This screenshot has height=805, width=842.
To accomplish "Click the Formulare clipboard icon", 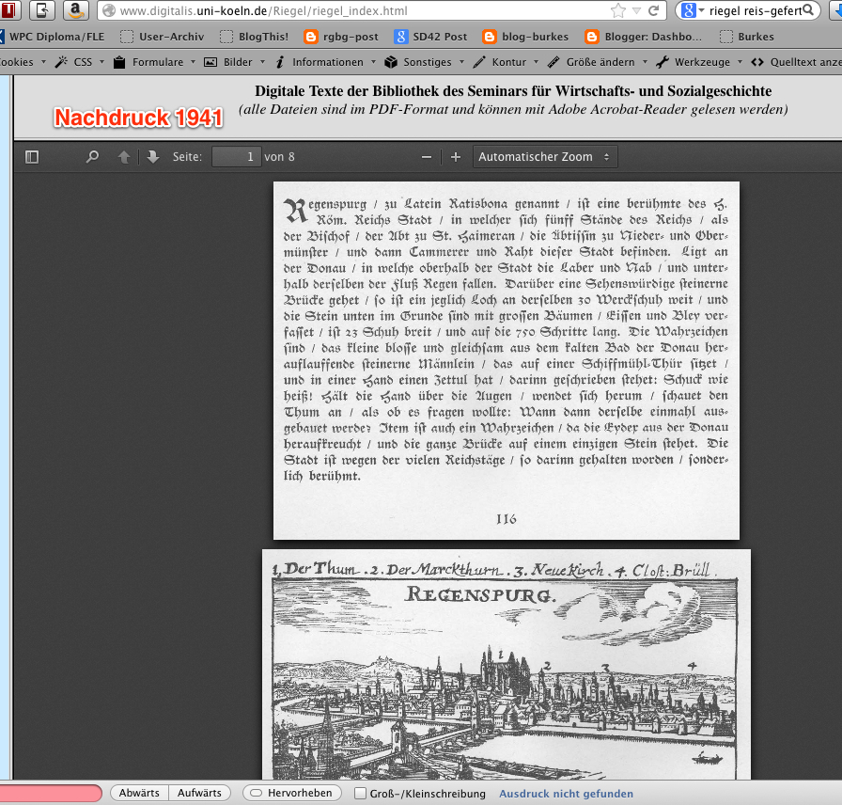I will pyautogui.click(x=119, y=62).
